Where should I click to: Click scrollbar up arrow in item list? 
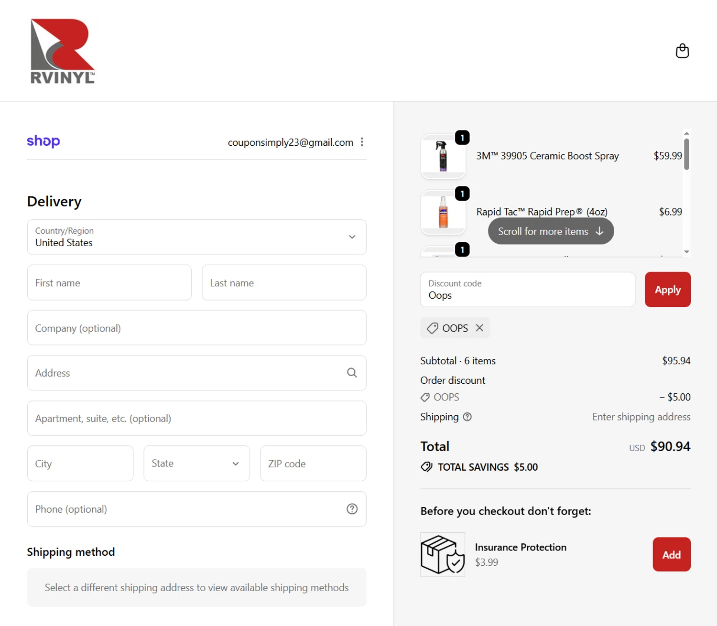686,133
